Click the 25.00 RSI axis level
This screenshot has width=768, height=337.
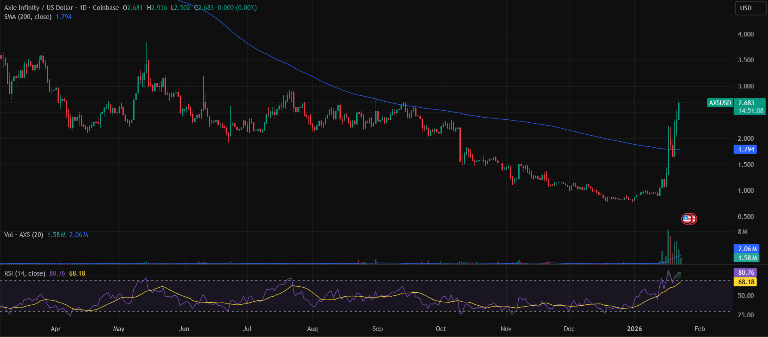tap(746, 315)
